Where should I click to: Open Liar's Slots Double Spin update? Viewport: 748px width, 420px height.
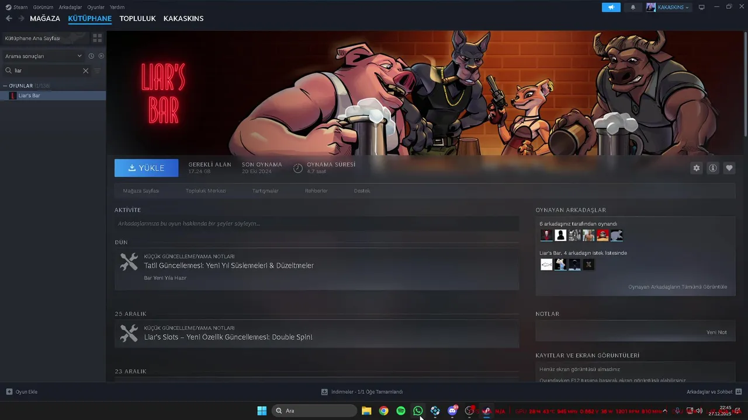coord(228,337)
